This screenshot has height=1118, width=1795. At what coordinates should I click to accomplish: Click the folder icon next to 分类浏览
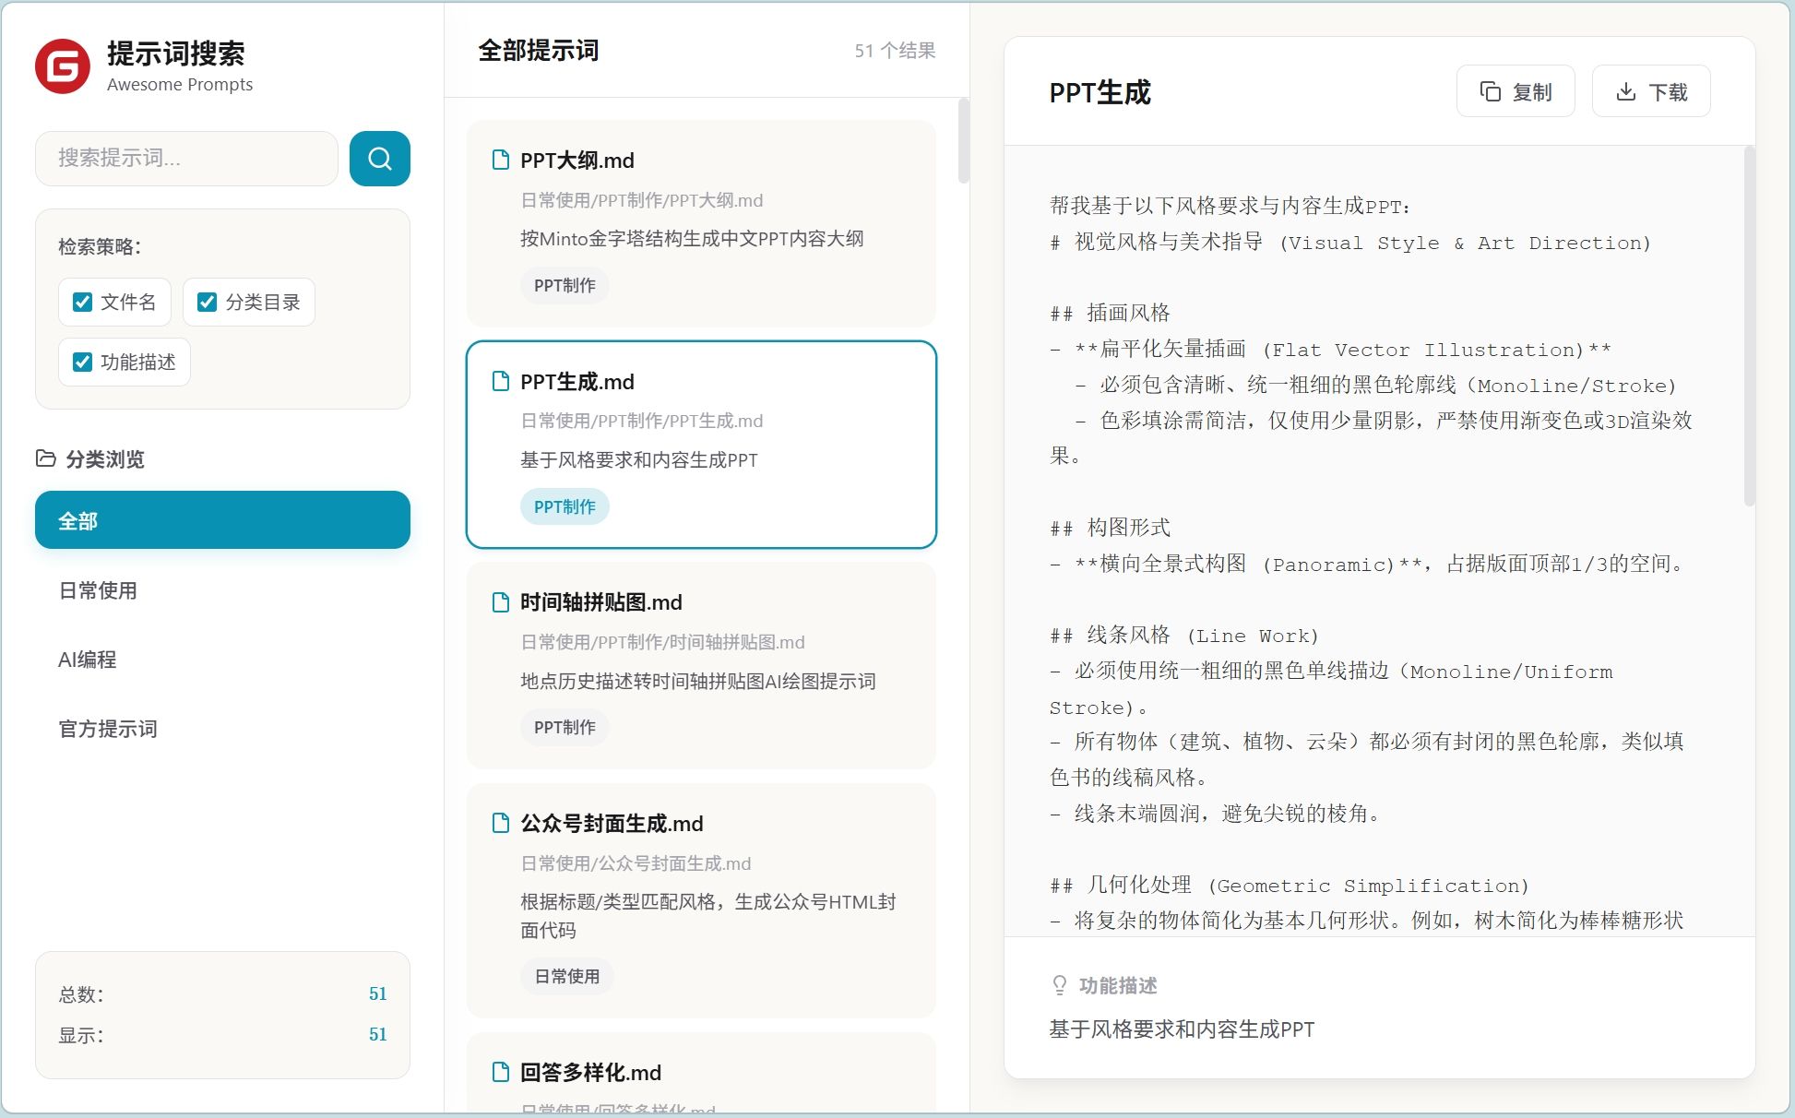[45, 458]
